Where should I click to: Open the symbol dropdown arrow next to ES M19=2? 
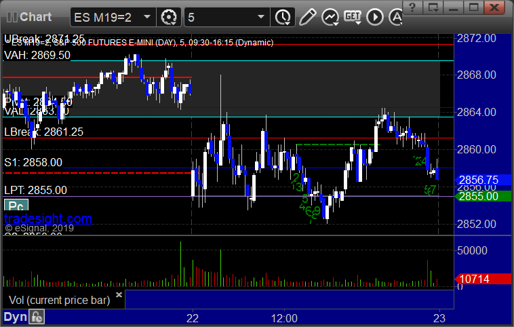[147, 17]
